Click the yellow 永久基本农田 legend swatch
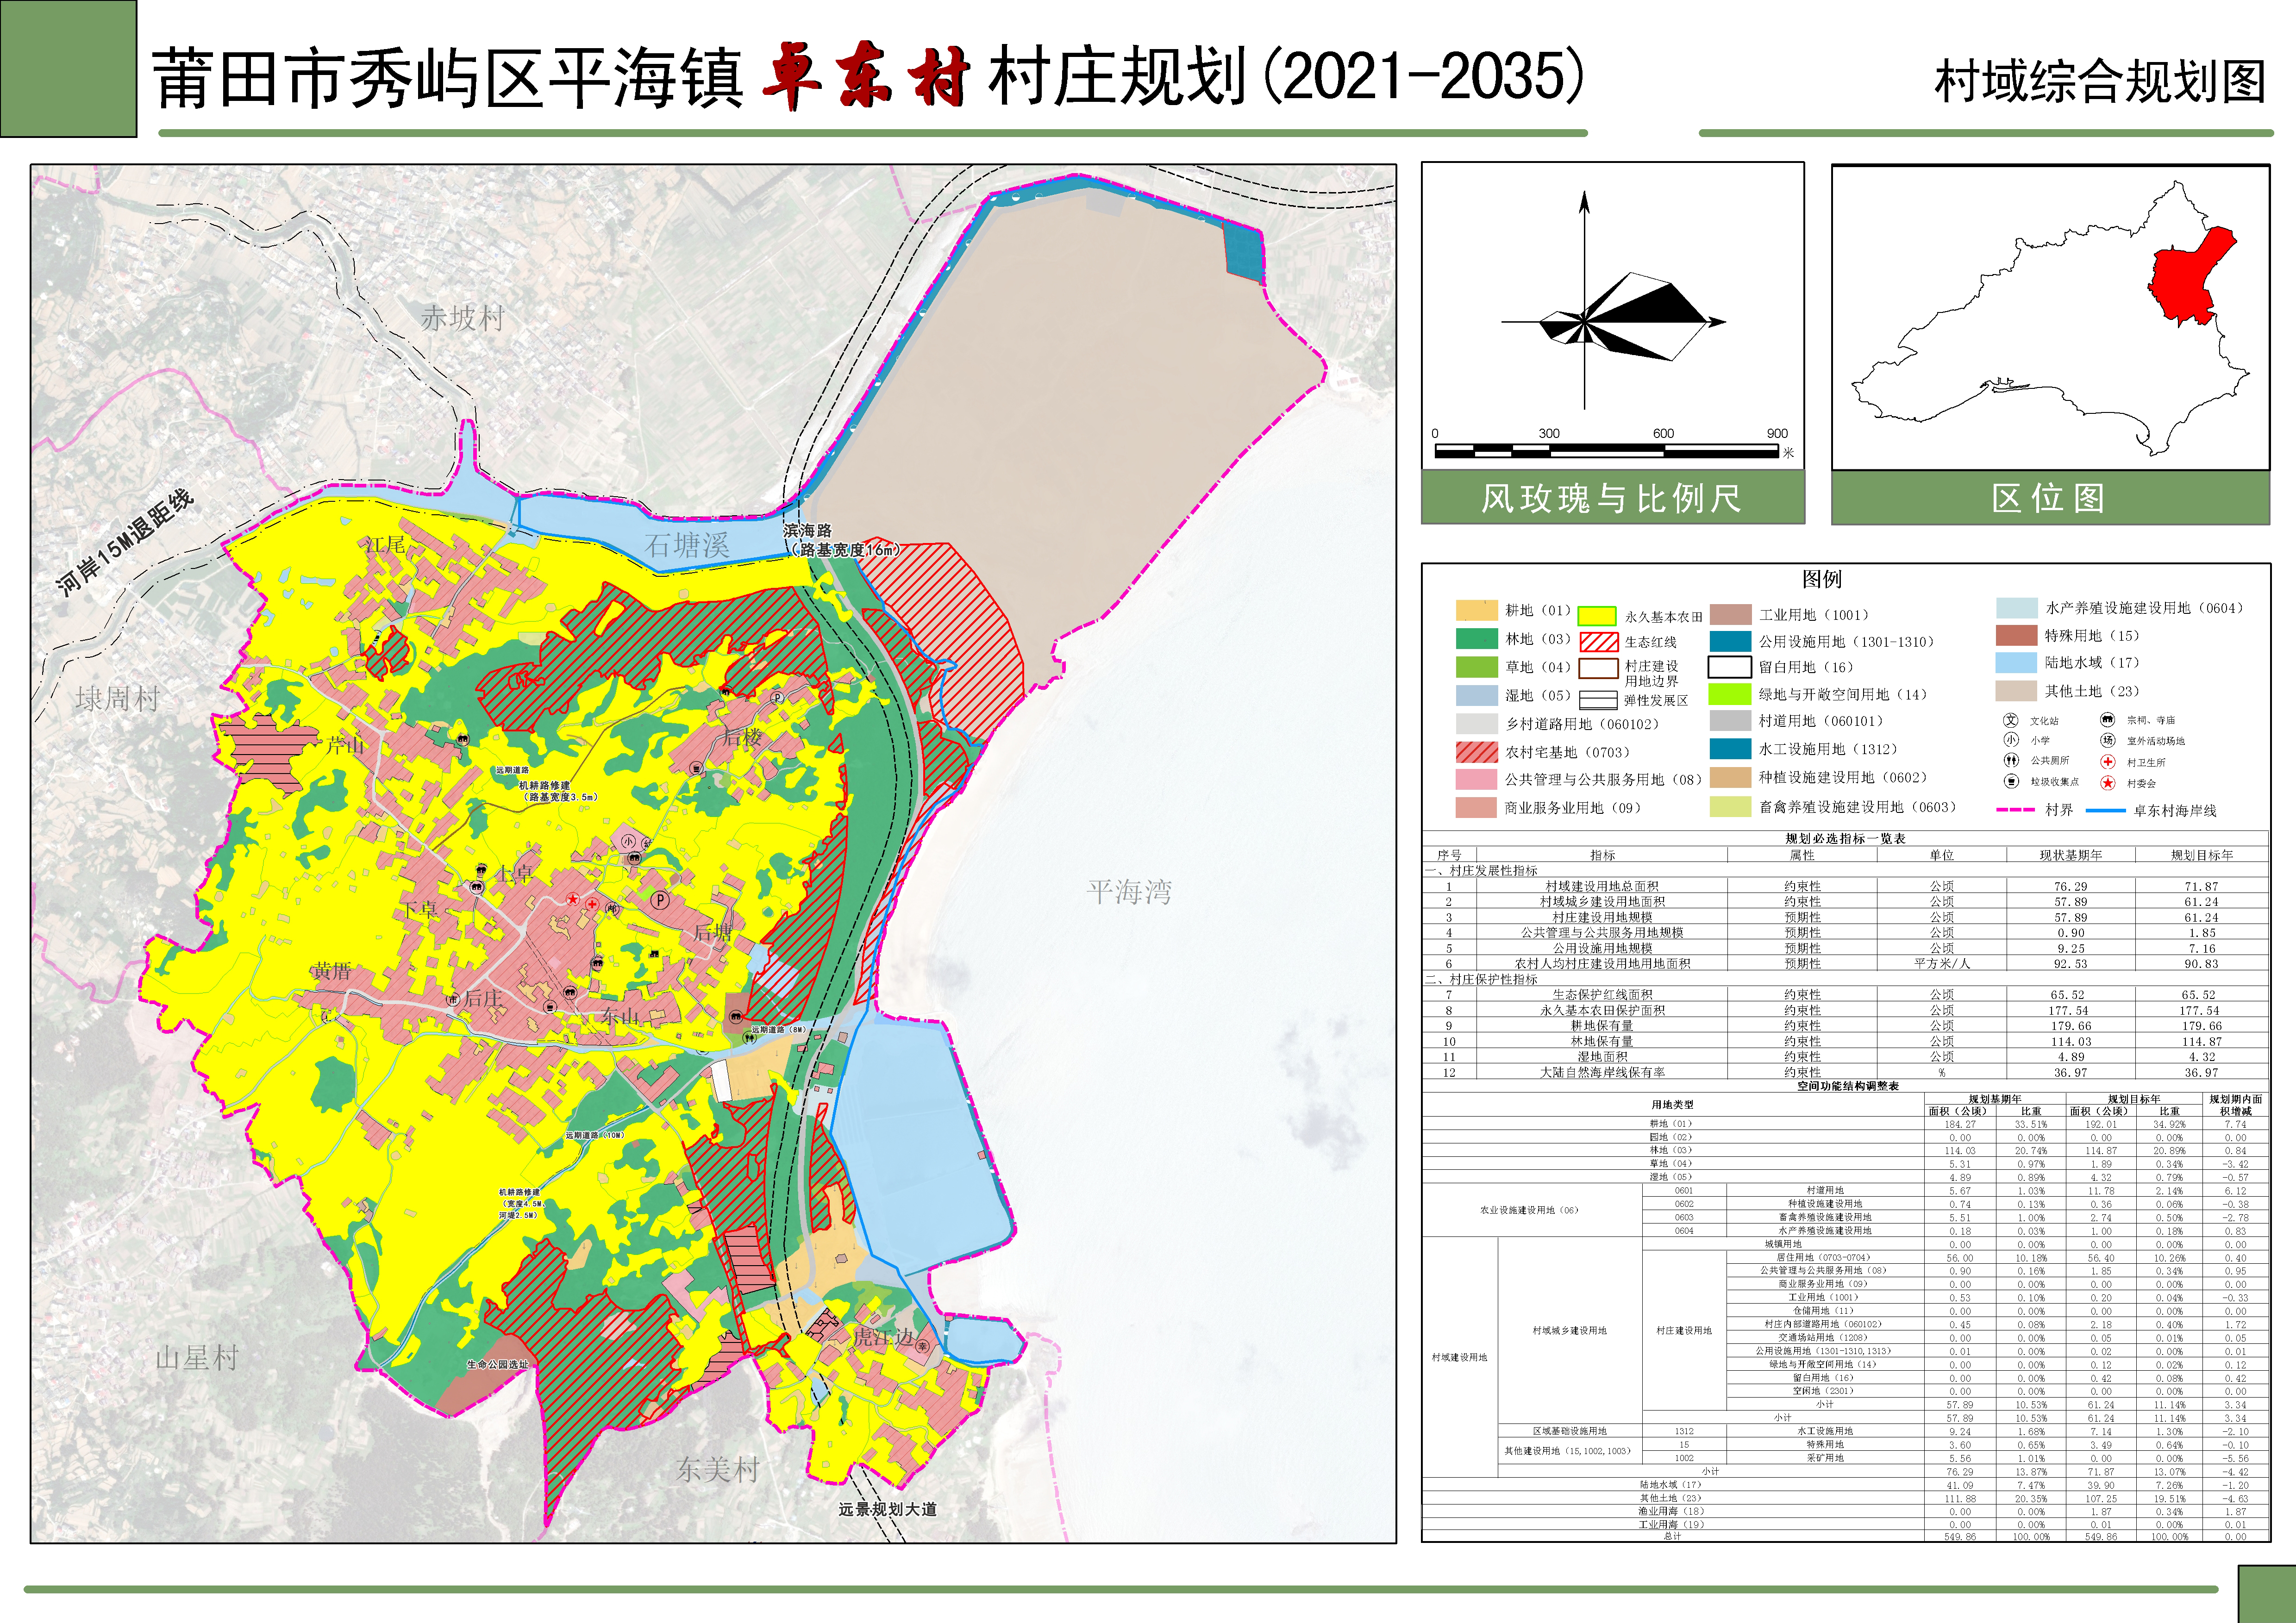2296x1623 pixels. [1597, 616]
